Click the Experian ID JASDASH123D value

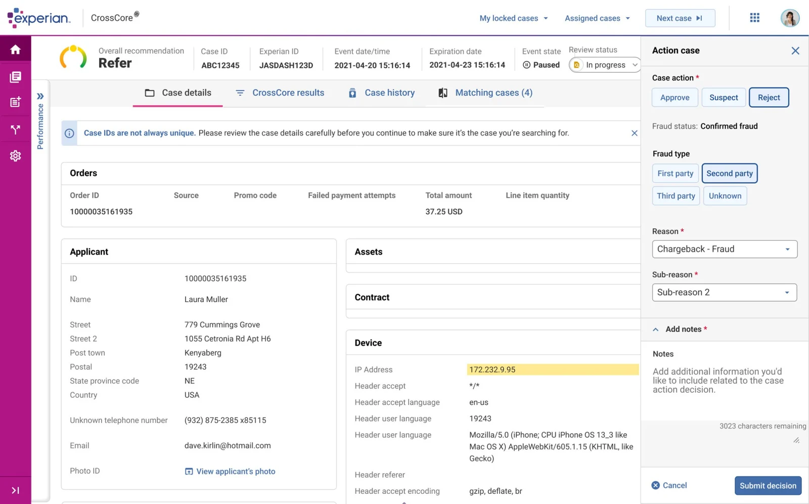286,65
